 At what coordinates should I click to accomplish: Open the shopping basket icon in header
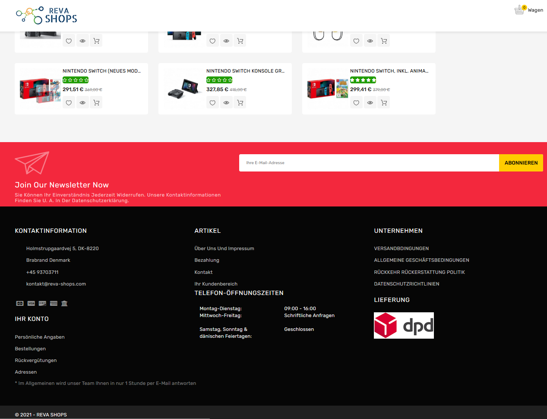click(520, 10)
